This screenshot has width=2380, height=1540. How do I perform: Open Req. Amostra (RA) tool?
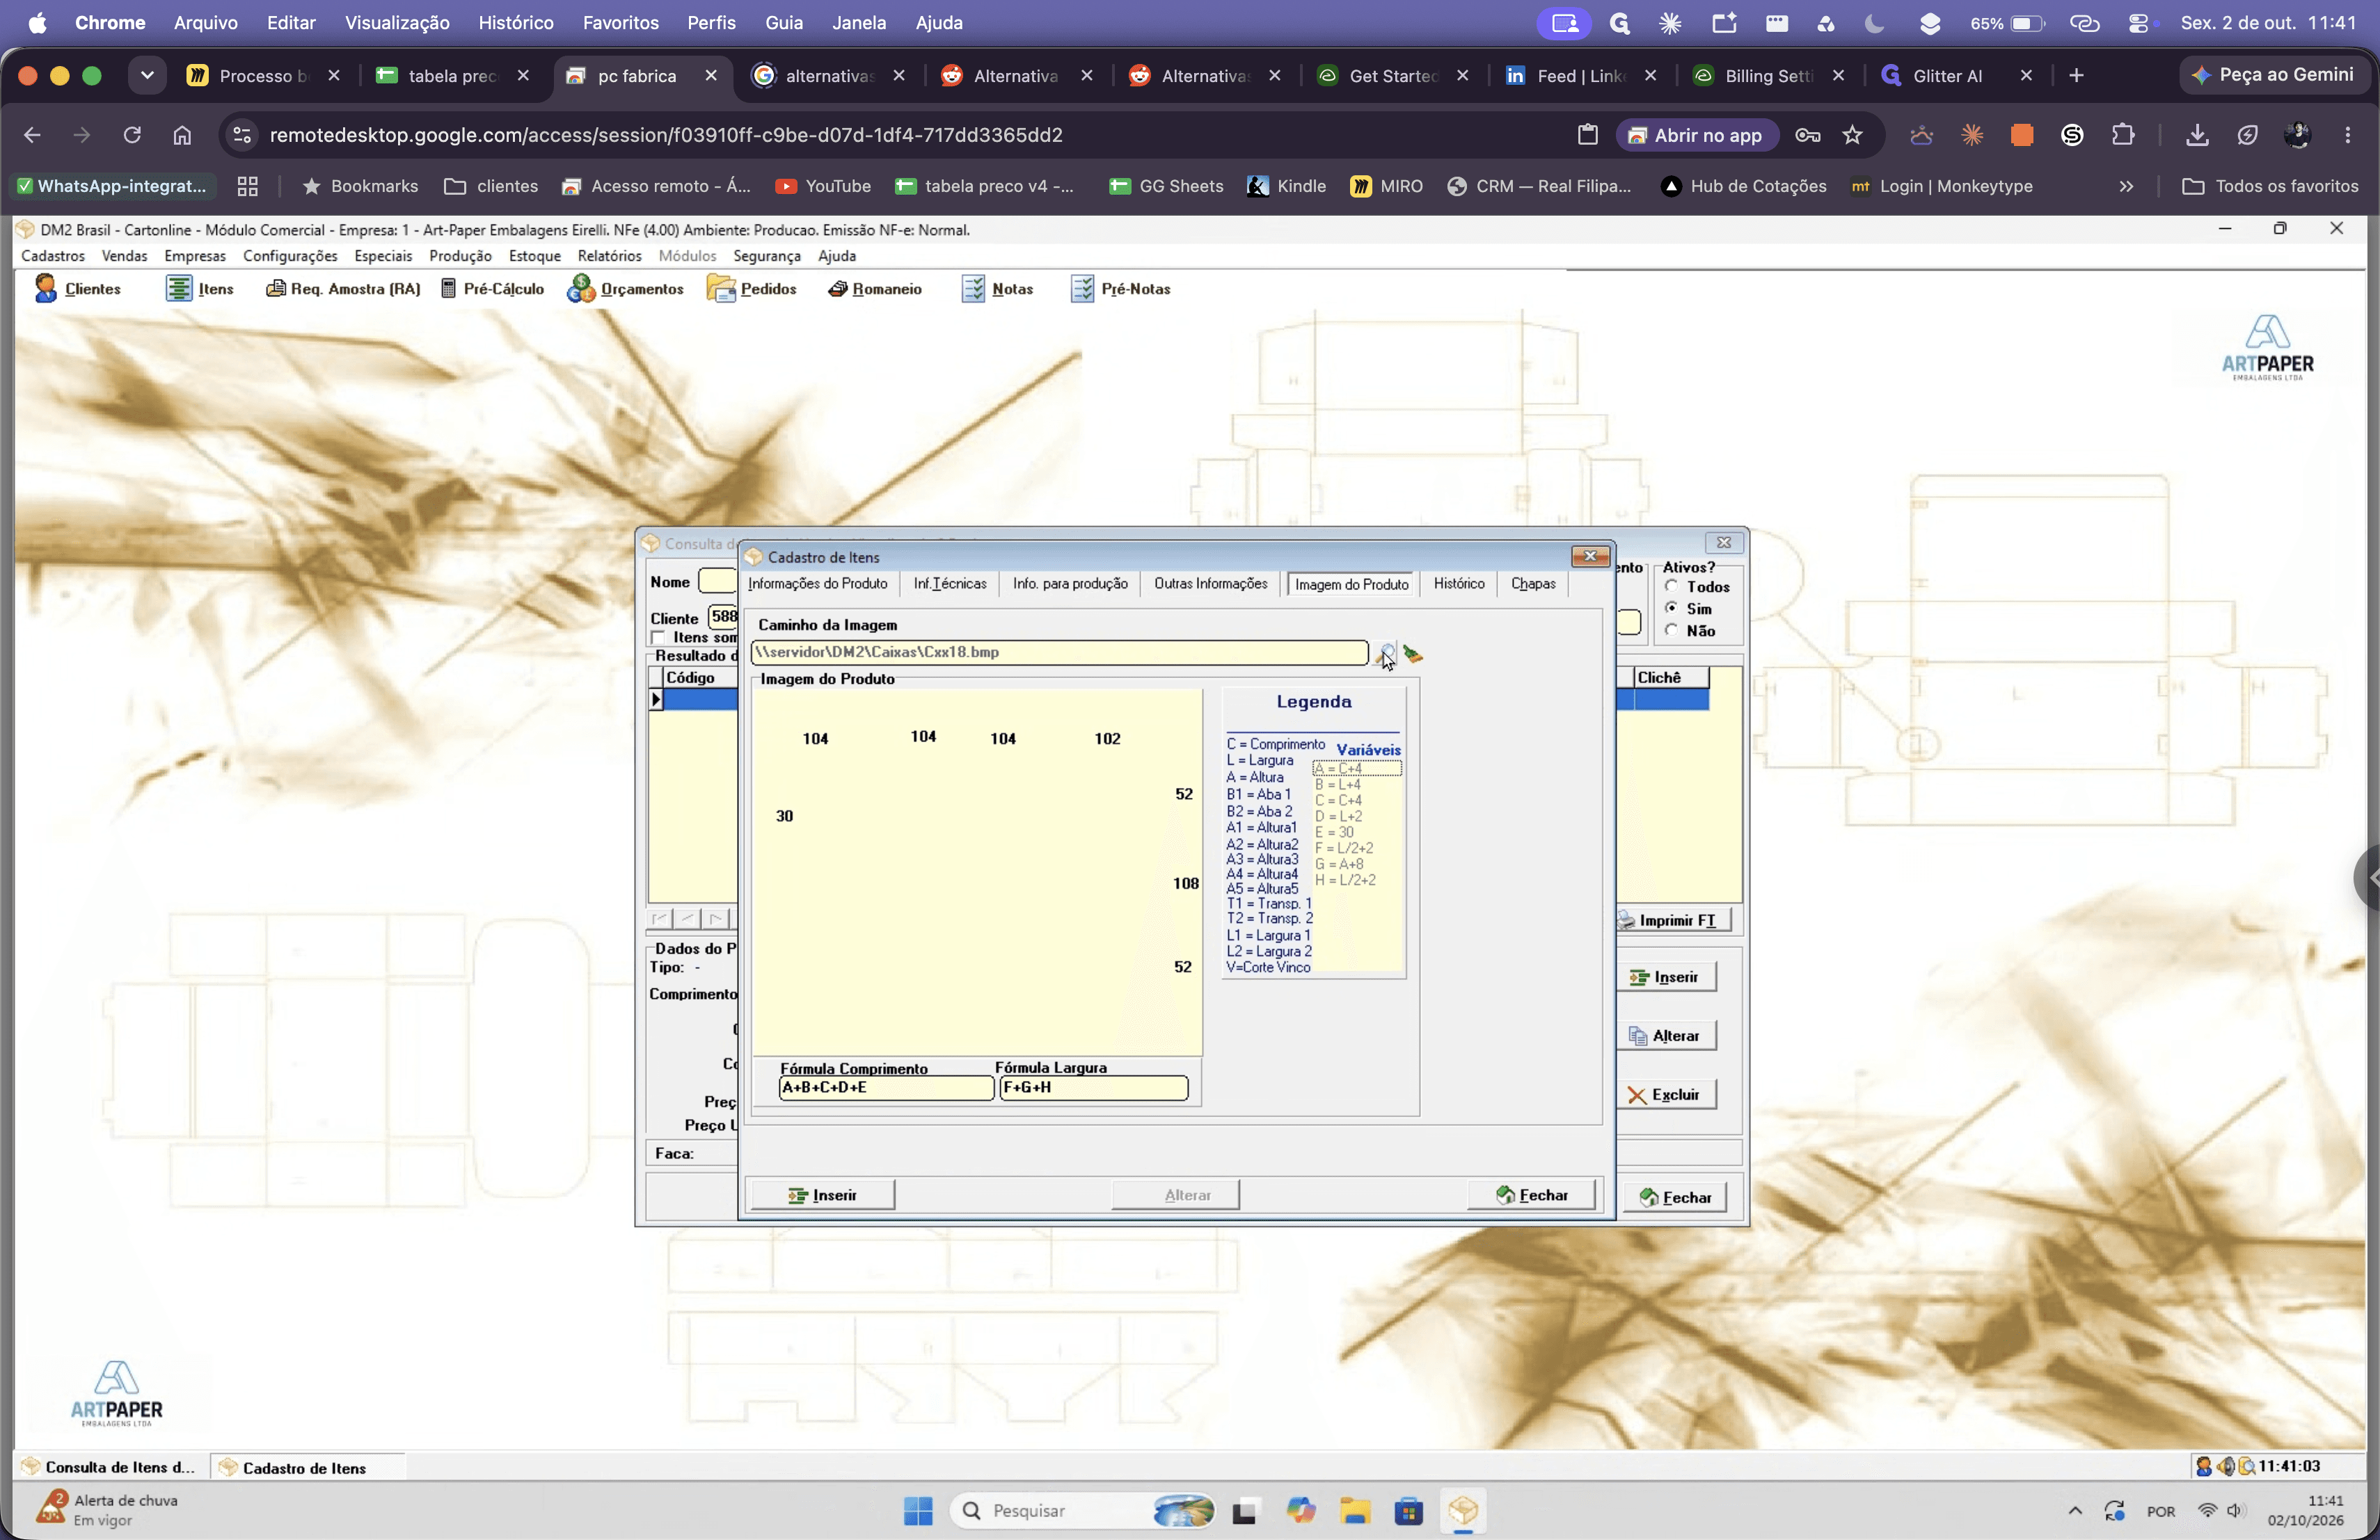[x=342, y=289]
